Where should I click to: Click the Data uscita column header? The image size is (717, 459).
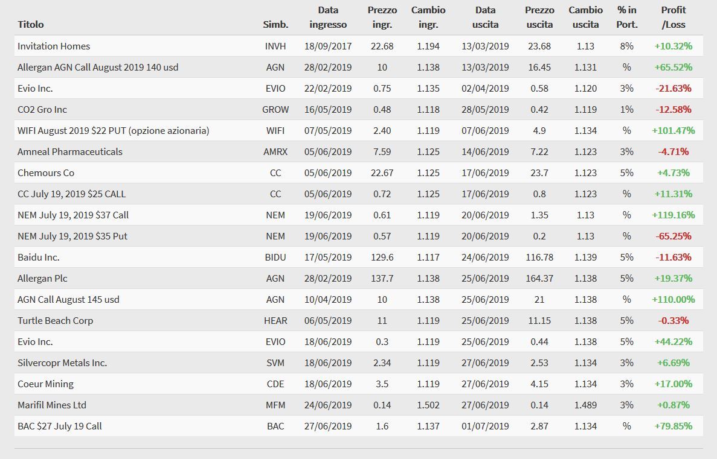(485, 17)
